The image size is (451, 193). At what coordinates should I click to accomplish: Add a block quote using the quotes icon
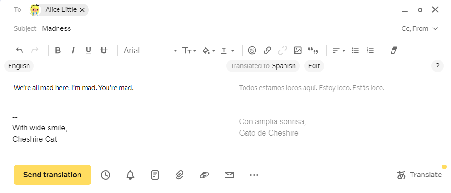313,50
